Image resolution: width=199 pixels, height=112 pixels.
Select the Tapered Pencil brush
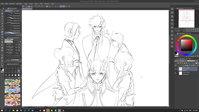(12, 31)
